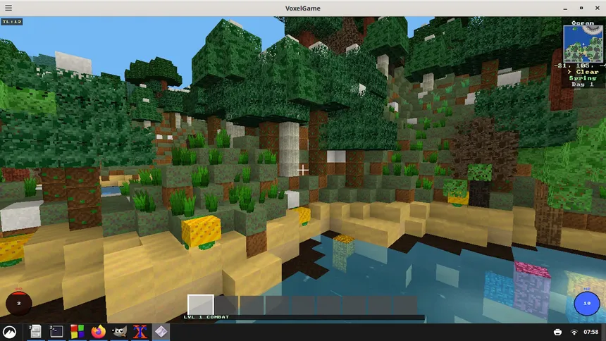Open the Ocean minimap thumbnail
Viewport: 606px width, 341px height.
(583, 43)
